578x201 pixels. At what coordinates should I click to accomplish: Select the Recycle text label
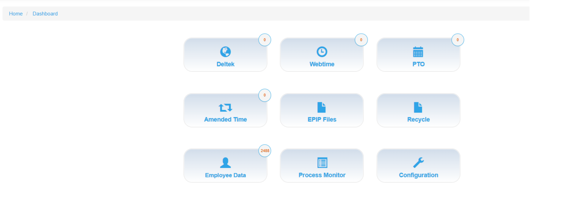pos(418,120)
